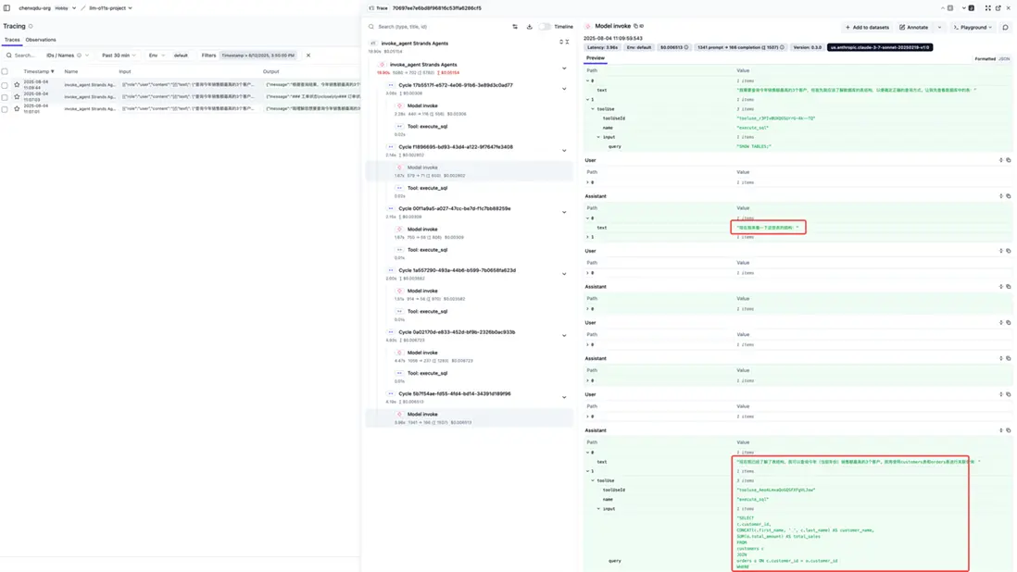Enter fullscreen view of the trace
This screenshot has height=572, width=1017.
pyautogui.click(x=987, y=8)
